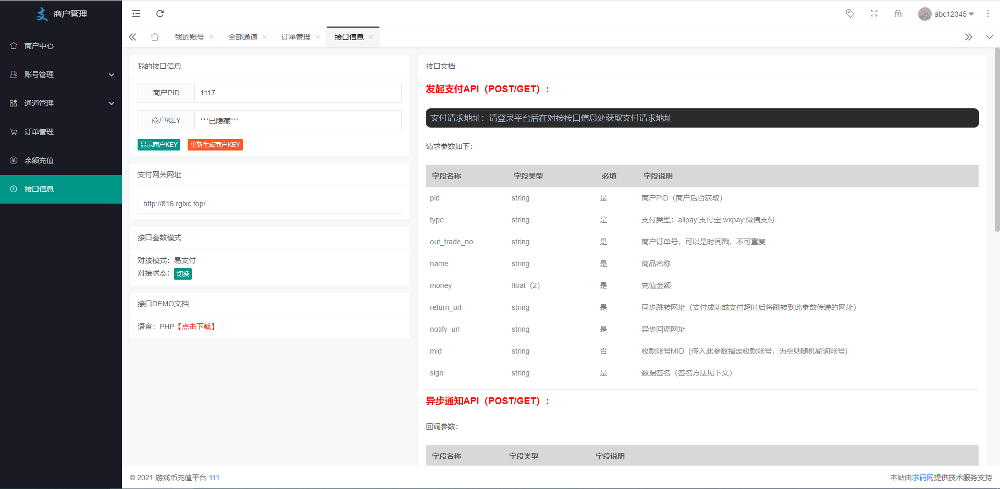The width and height of the screenshot is (1000, 489).
Task: Collapse the sidebar with the menu icon
Action: coord(136,14)
